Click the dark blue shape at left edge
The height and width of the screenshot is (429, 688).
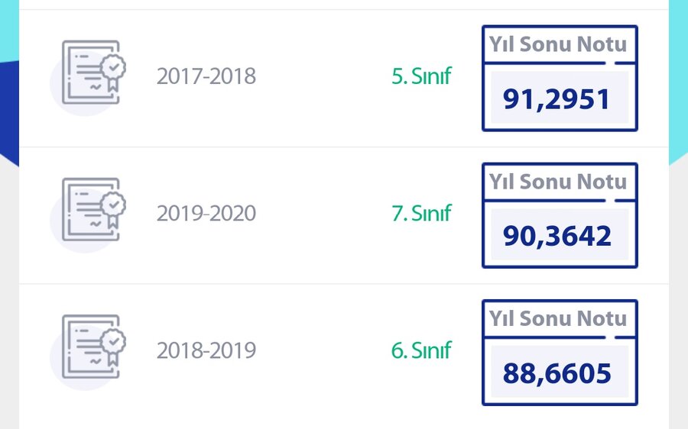click(8, 107)
